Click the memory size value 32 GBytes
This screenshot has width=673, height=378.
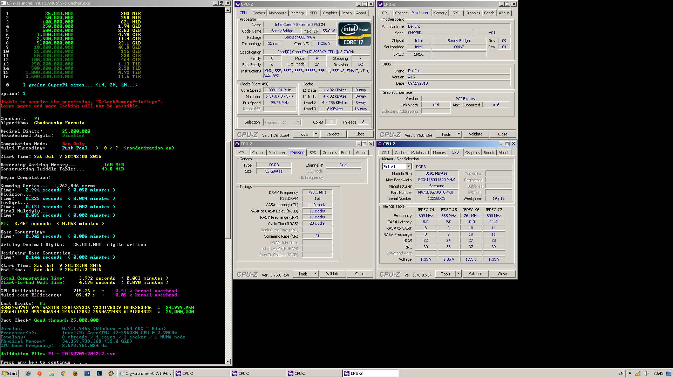[274, 171]
